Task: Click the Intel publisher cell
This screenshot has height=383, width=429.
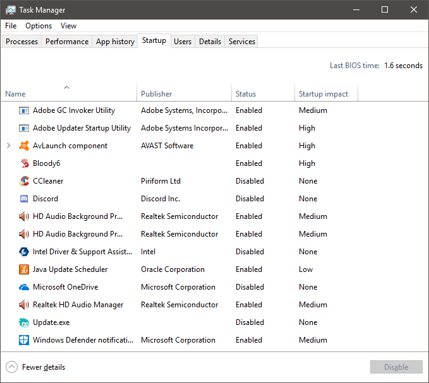Action: pos(148,252)
